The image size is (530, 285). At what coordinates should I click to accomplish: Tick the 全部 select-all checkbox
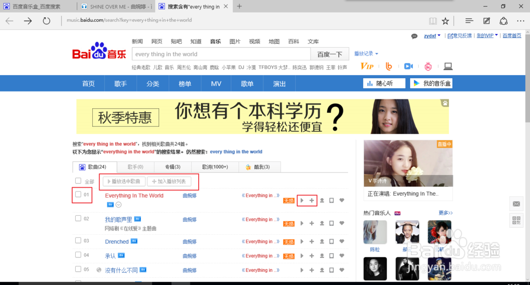[x=78, y=181]
